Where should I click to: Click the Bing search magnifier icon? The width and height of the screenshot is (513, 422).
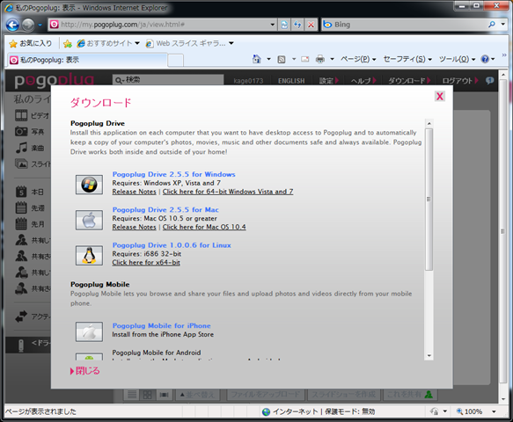pyautogui.click(x=491, y=25)
